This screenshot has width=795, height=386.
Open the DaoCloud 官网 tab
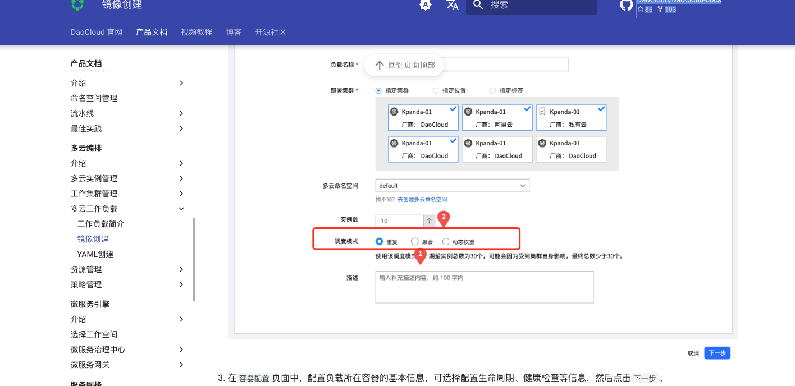97,32
